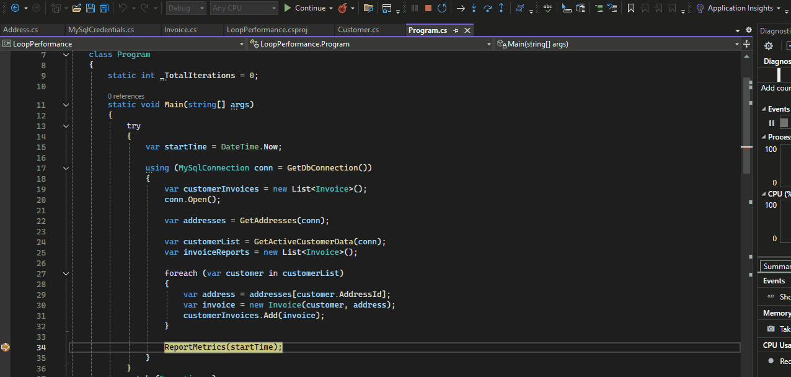The image size is (791, 377).
Task: Click the Save All icon
Action: (x=103, y=8)
